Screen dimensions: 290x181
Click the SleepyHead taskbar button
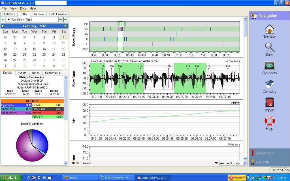click(x=153, y=178)
